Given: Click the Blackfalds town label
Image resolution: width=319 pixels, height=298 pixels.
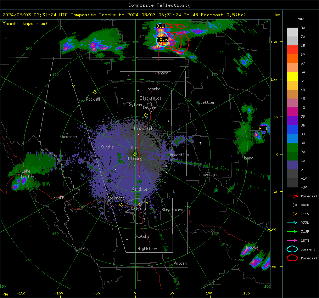Looking at the screenshot, I should [x=151, y=98].
